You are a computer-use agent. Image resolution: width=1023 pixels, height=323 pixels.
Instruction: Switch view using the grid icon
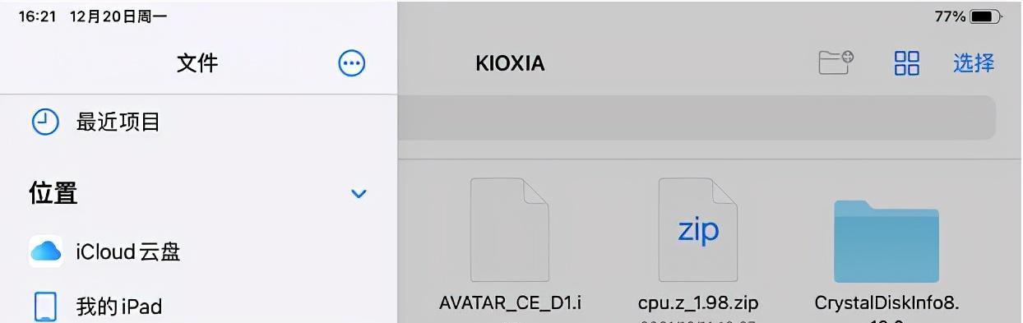(907, 62)
